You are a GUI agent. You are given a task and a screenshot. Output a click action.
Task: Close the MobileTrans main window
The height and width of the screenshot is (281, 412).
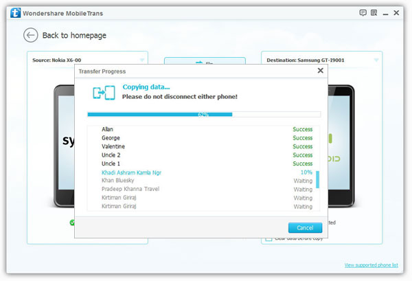[396, 12]
